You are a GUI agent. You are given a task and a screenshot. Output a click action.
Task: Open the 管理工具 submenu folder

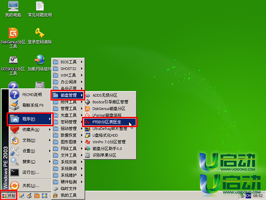(68, 108)
